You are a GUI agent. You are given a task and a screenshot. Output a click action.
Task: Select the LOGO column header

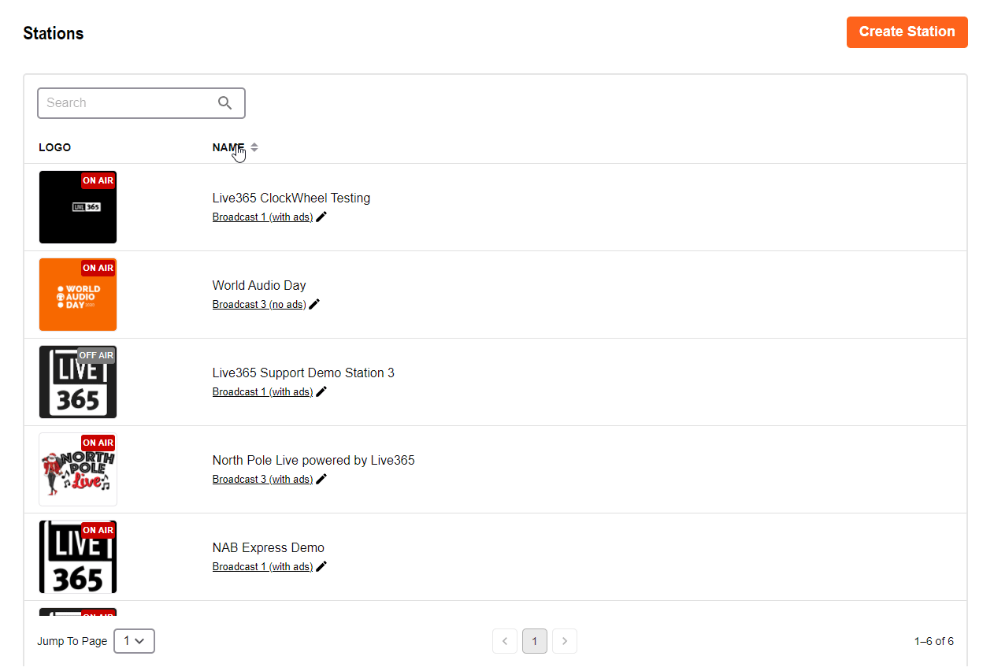[54, 147]
